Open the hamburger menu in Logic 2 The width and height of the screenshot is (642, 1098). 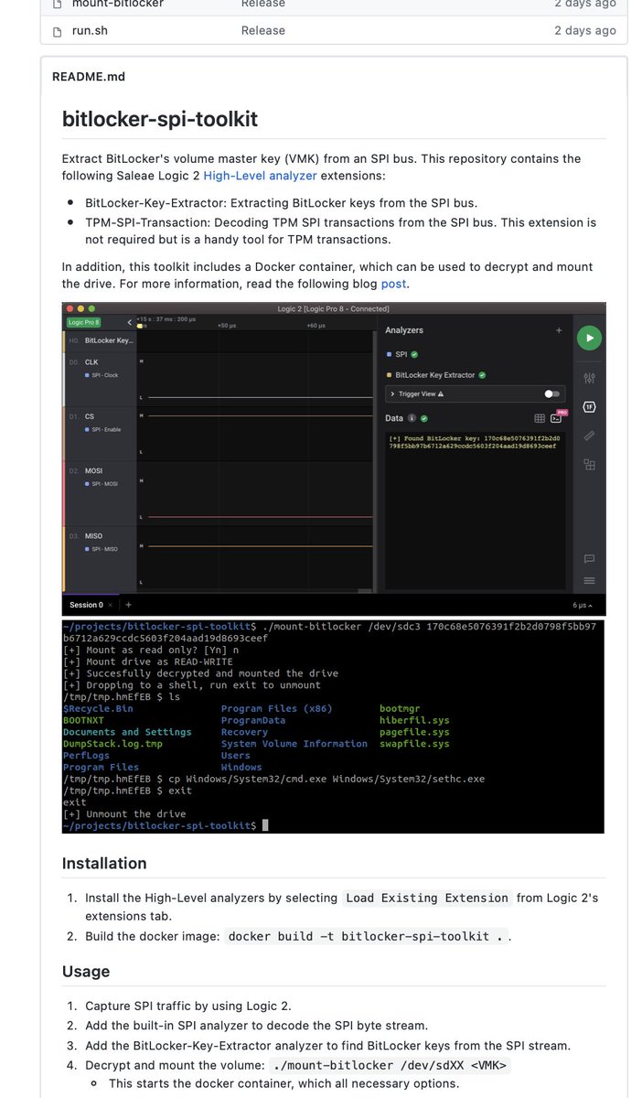(x=589, y=580)
